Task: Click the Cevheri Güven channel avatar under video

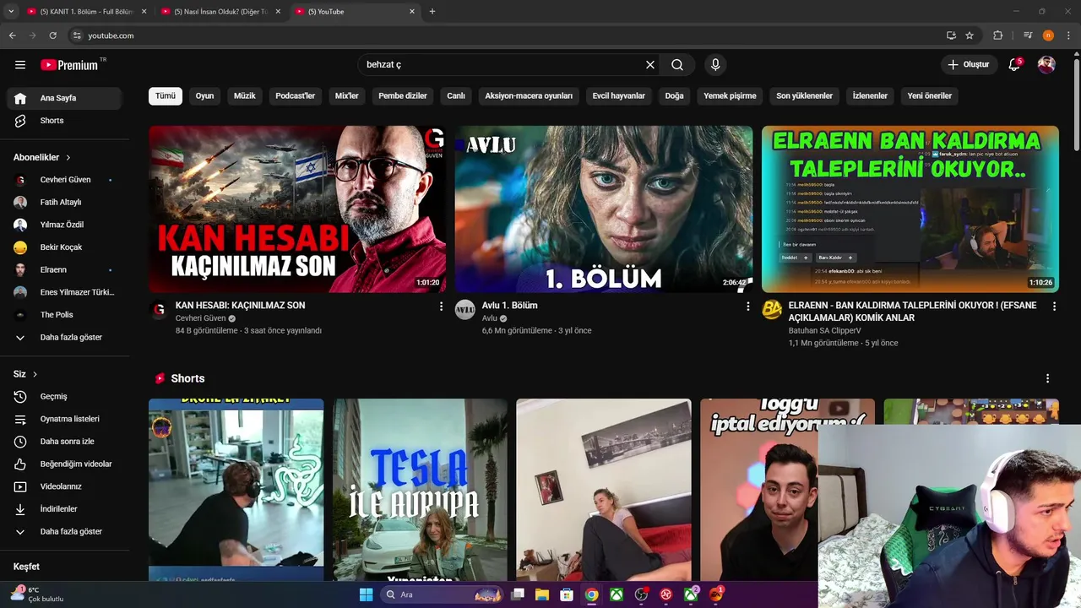Action: (159, 310)
